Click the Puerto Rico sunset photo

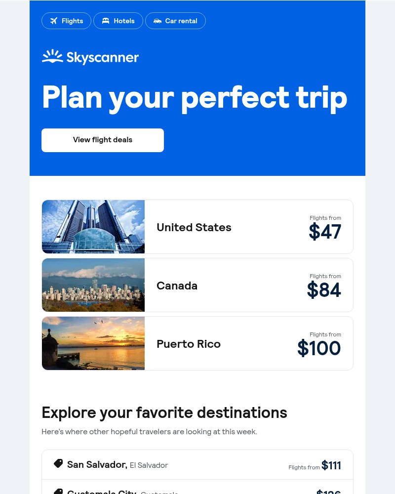coord(93,343)
